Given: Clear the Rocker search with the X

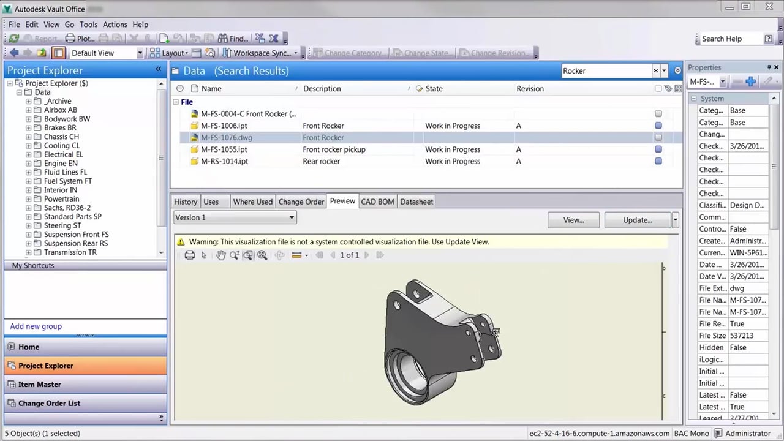Looking at the screenshot, I should (x=655, y=70).
